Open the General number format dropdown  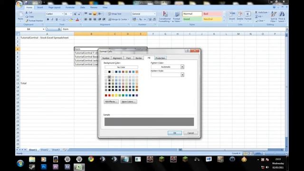coord(154,14)
